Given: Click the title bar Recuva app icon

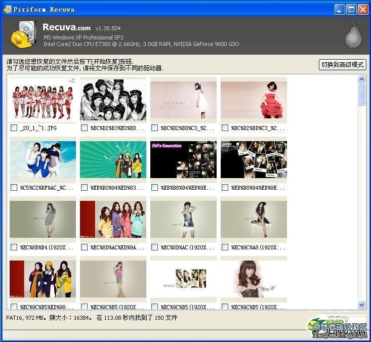Looking at the screenshot, I should click(8, 9).
